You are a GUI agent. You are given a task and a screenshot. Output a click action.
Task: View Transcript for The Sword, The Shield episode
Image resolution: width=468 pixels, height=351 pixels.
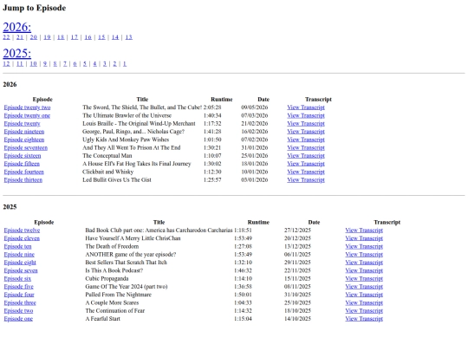pyautogui.click(x=306, y=107)
